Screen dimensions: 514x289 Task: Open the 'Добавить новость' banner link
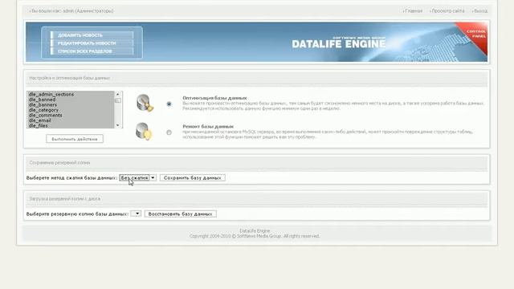[x=92, y=35]
